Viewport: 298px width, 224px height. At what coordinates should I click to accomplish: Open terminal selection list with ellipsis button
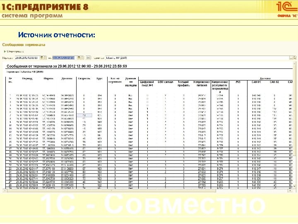(291, 58)
